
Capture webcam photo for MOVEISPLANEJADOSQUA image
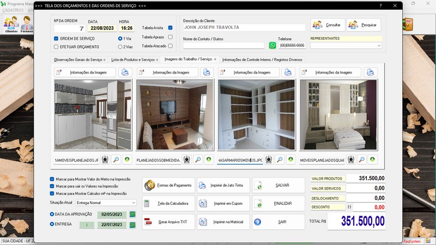point(351,160)
